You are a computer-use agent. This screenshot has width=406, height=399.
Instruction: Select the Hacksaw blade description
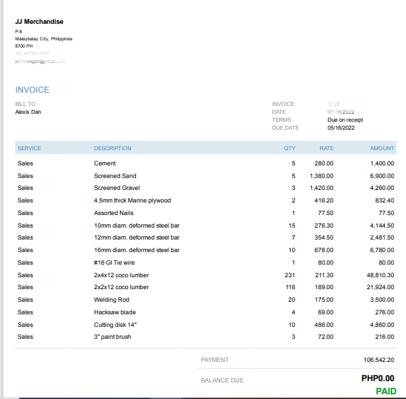pyautogui.click(x=115, y=312)
